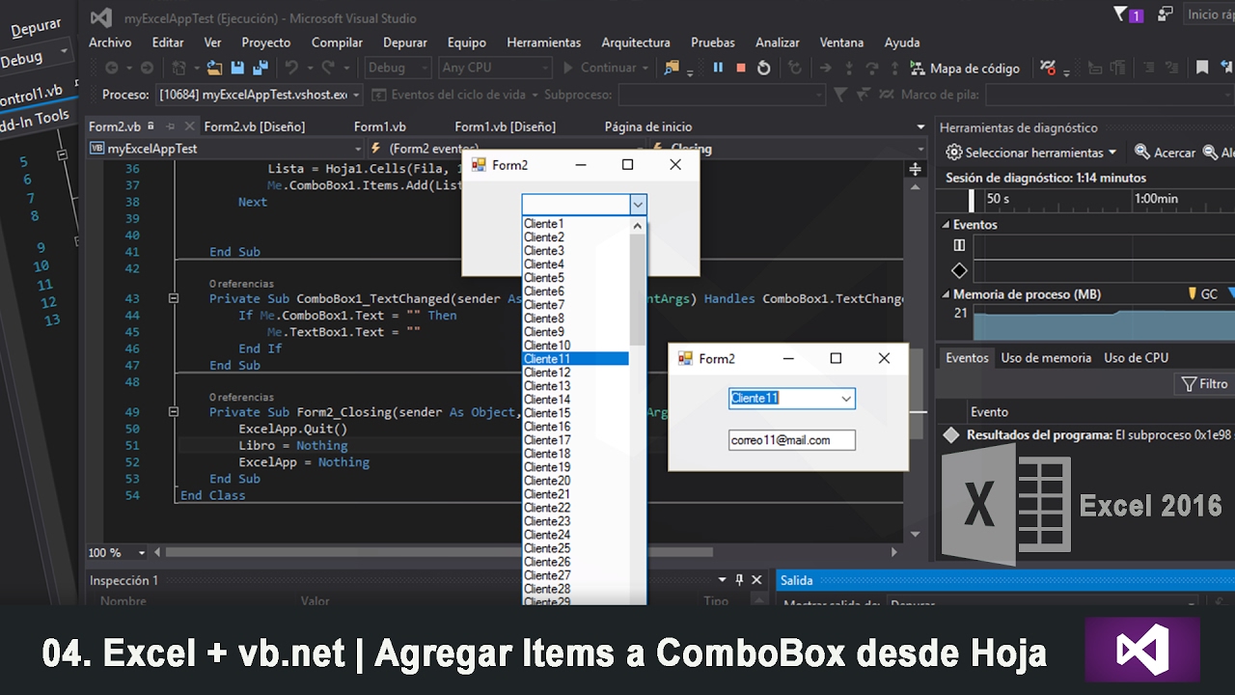The width and height of the screenshot is (1235, 695).
Task: Switch to Uso de memoria tab
Action: pos(1046,358)
